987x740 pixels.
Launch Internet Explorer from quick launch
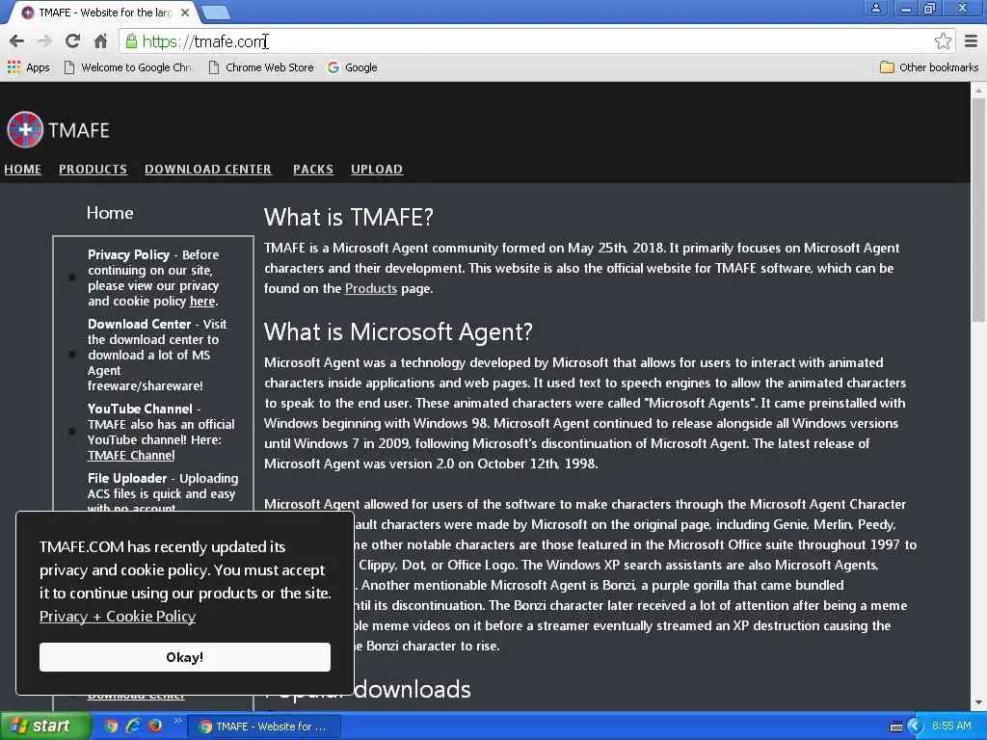[x=133, y=727]
